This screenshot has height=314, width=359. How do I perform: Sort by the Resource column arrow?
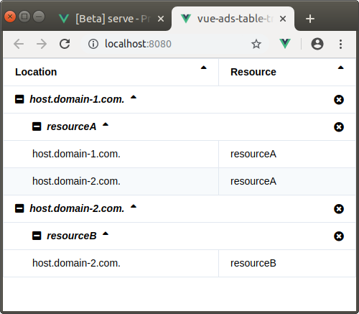click(340, 68)
